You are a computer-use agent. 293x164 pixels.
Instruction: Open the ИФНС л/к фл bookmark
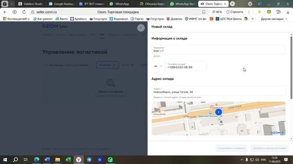click(x=195, y=19)
